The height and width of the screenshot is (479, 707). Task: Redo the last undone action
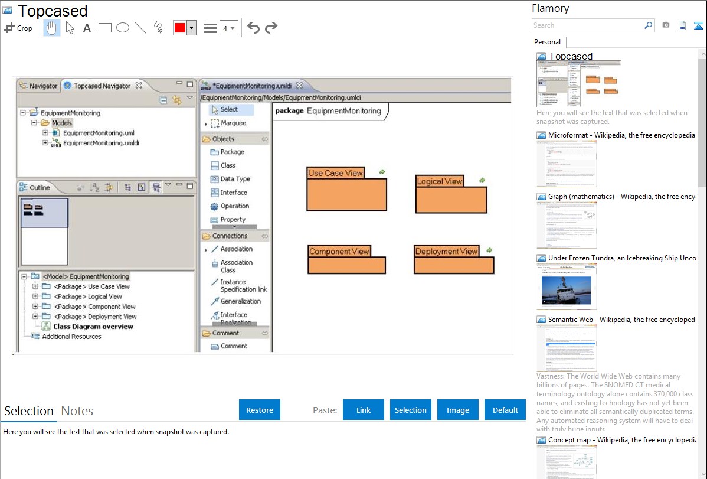coord(271,28)
